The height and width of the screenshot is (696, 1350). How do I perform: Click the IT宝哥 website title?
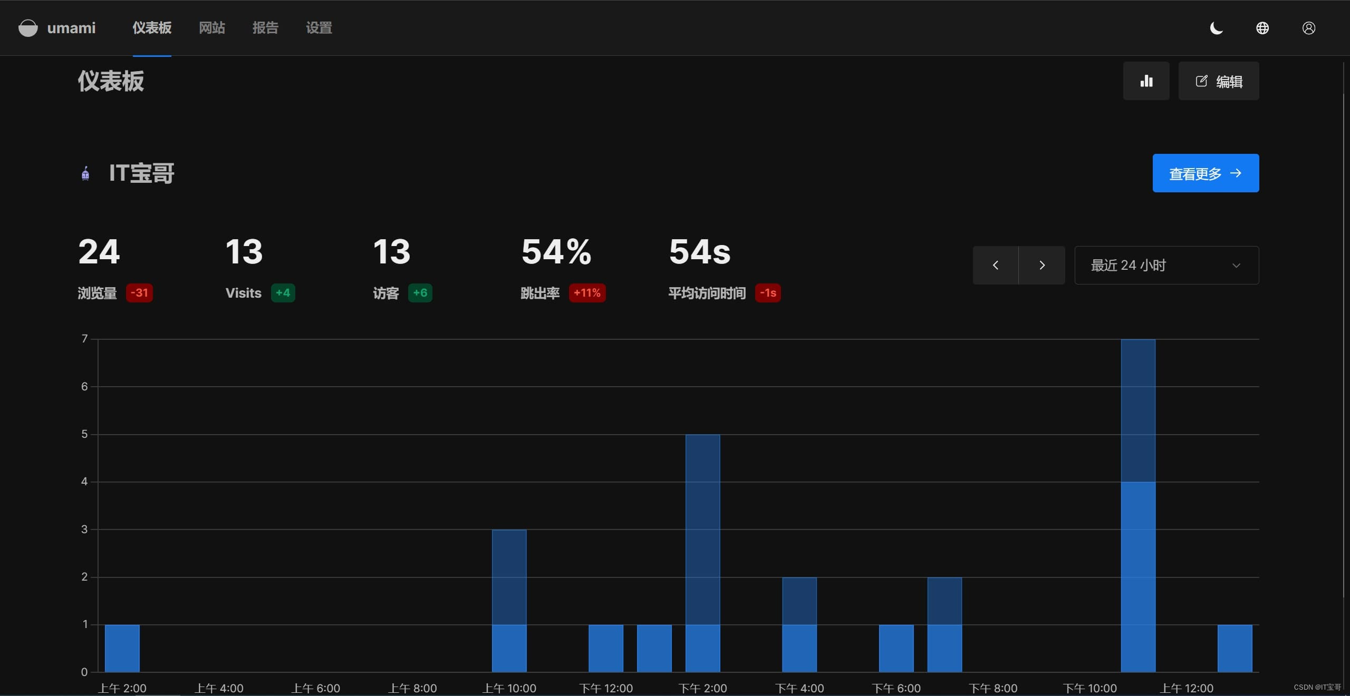click(141, 173)
